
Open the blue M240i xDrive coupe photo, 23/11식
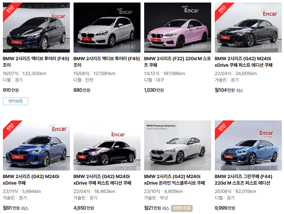[36, 145]
